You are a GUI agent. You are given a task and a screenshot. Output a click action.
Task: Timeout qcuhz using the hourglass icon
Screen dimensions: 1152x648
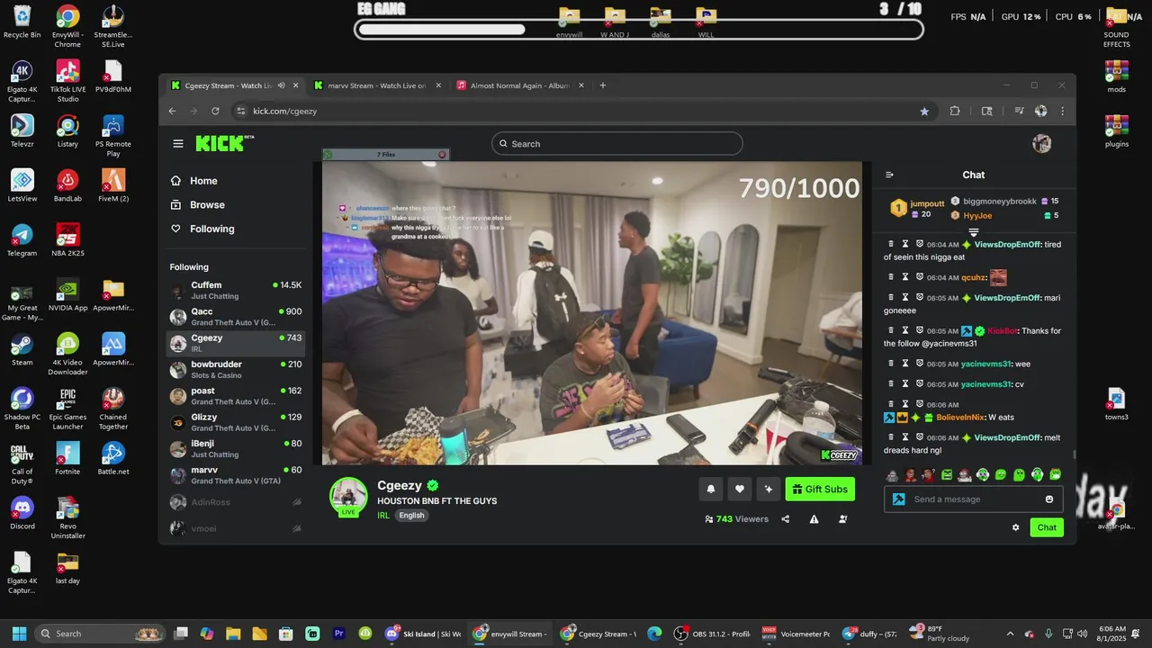tap(906, 277)
